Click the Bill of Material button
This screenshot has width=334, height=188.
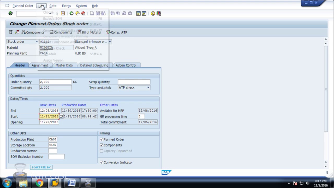pyautogui.click(x=89, y=32)
